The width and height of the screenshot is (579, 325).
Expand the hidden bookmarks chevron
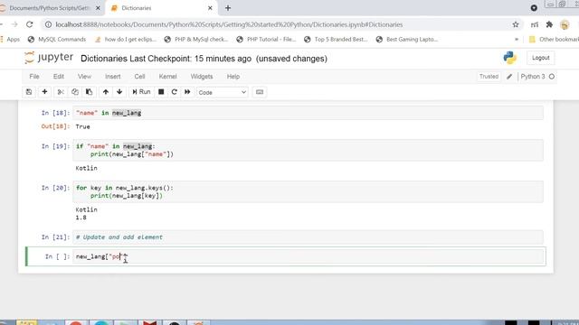click(517, 40)
